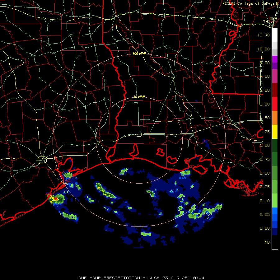Select the 0.00 legend value
Viewport: 280px width, 280px height.
point(265,228)
